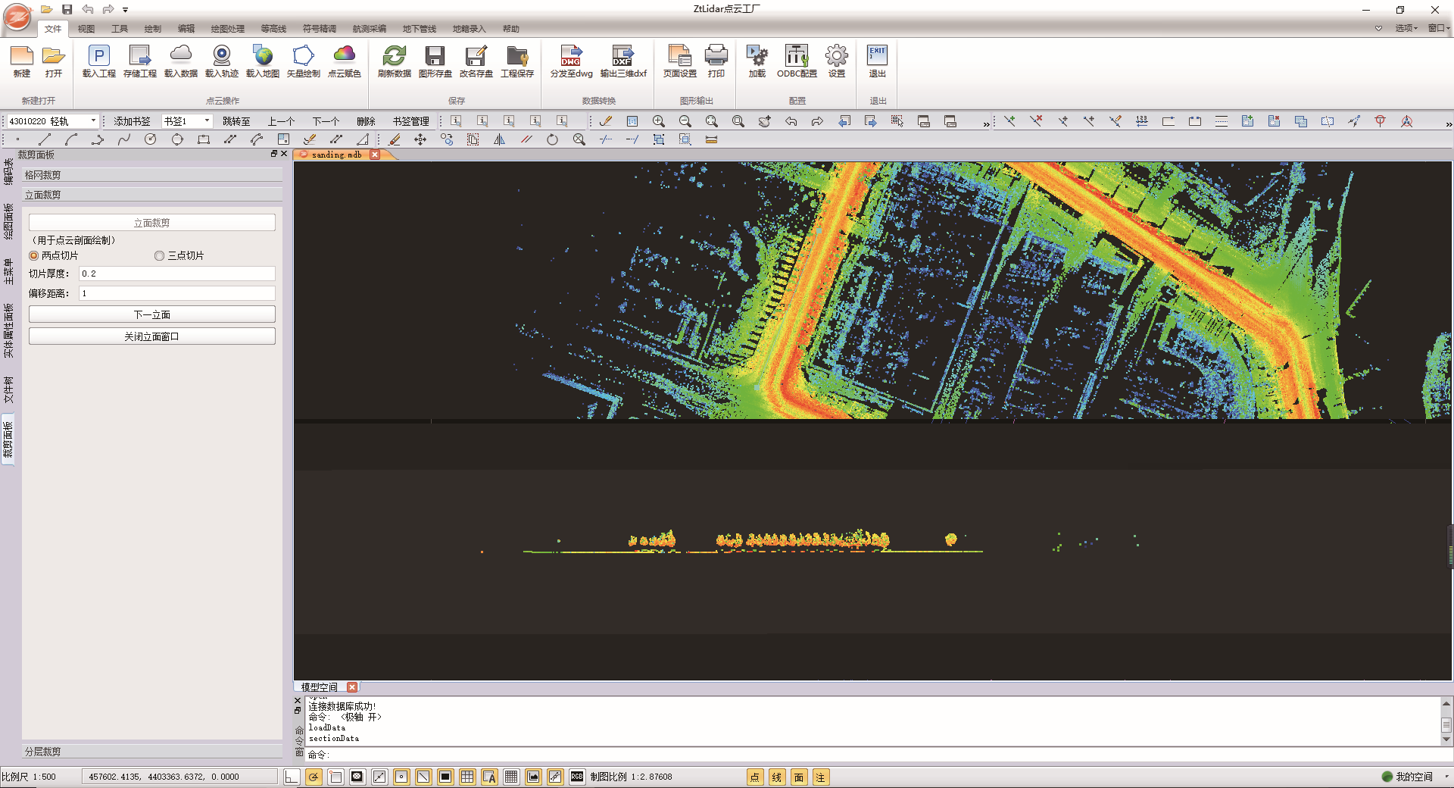Click the zoom out magnifier toolbar icon
1454x788 pixels.
pos(685,121)
